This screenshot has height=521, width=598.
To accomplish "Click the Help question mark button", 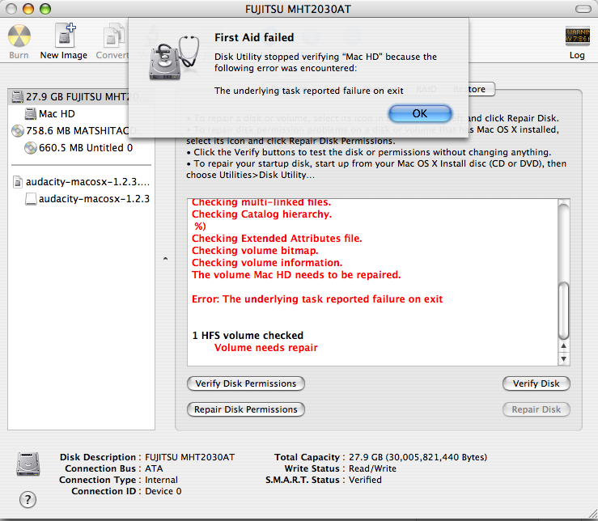I will pos(28,499).
